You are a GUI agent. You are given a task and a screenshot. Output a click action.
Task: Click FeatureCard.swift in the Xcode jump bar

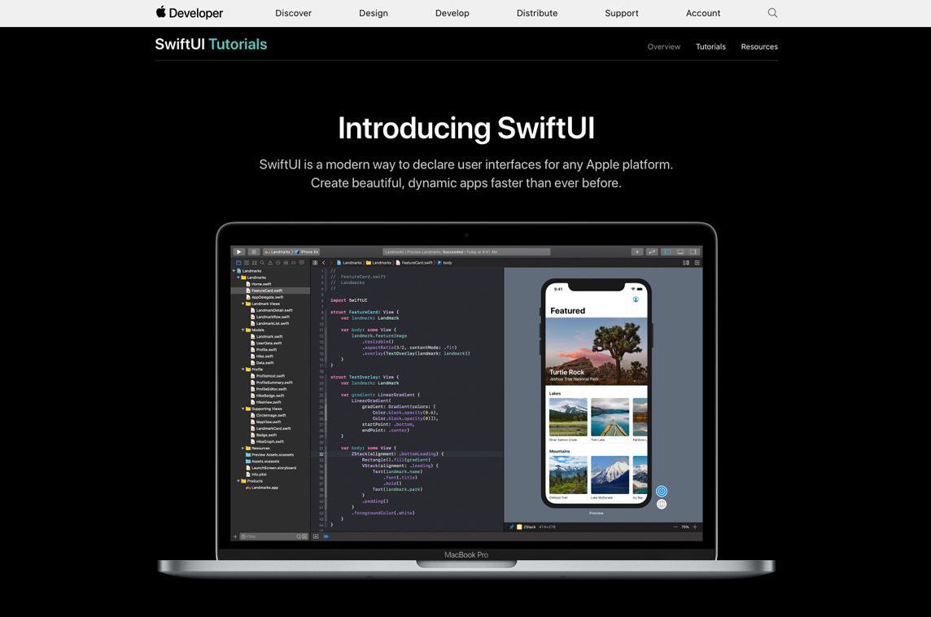415,262
